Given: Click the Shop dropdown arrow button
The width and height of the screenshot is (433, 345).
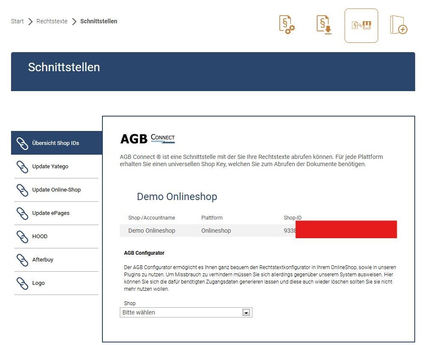Looking at the screenshot, I should point(246,312).
